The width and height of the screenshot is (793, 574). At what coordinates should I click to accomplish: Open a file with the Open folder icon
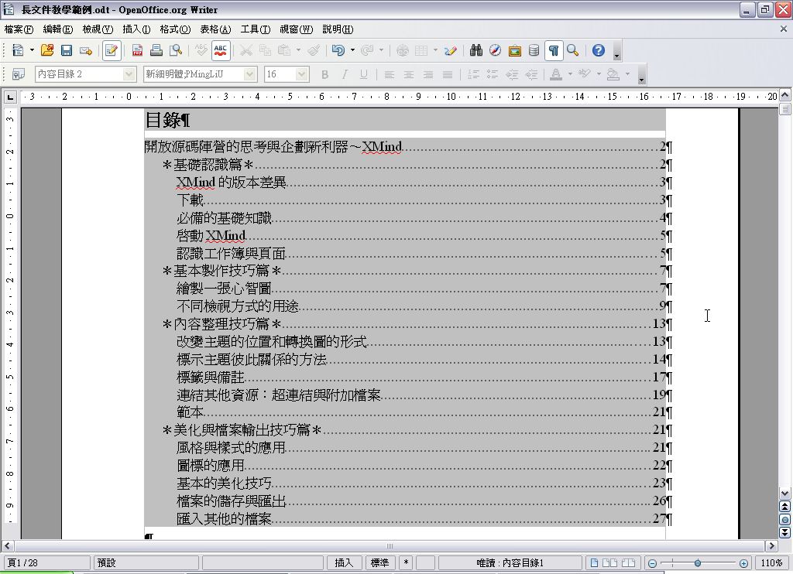pyautogui.click(x=47, y=50)
